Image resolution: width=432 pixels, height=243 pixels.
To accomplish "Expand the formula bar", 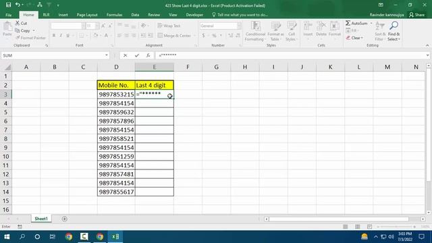I will point(427,55).
